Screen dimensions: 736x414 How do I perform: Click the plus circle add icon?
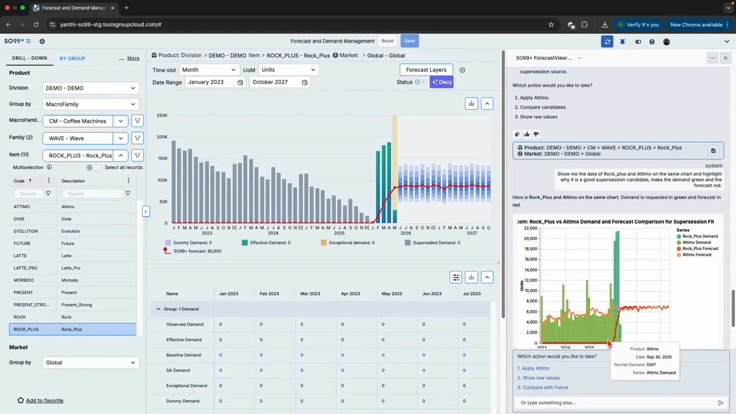(42, 41)
